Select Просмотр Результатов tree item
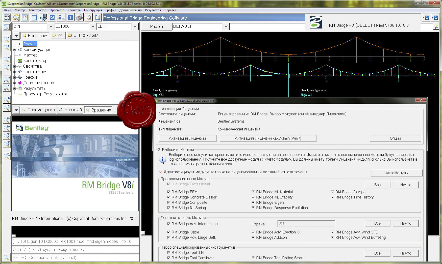Screen dimensions: 442x264 46,94
